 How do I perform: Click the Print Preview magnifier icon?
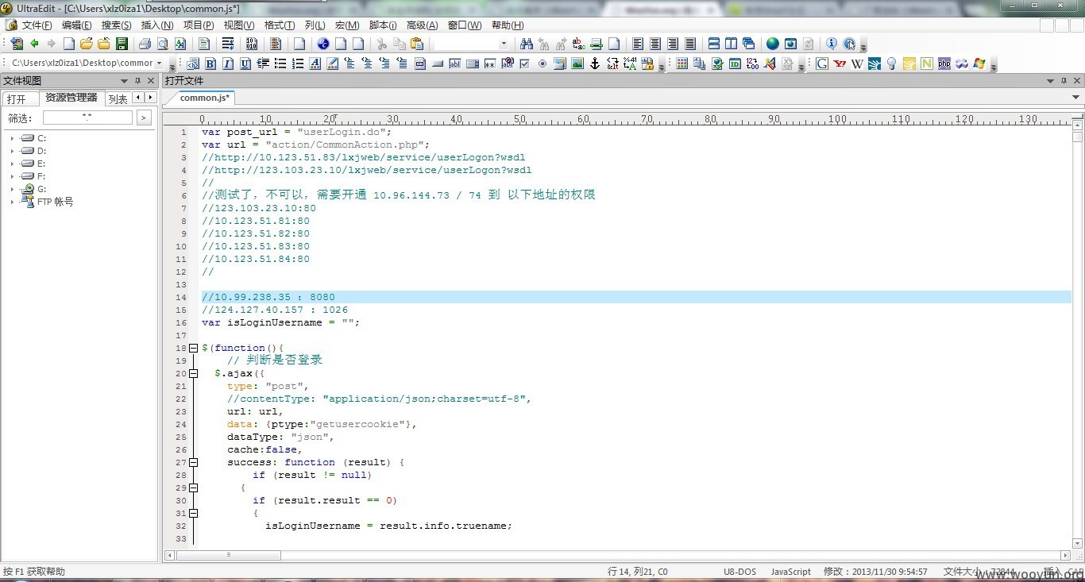coord(162,44)
